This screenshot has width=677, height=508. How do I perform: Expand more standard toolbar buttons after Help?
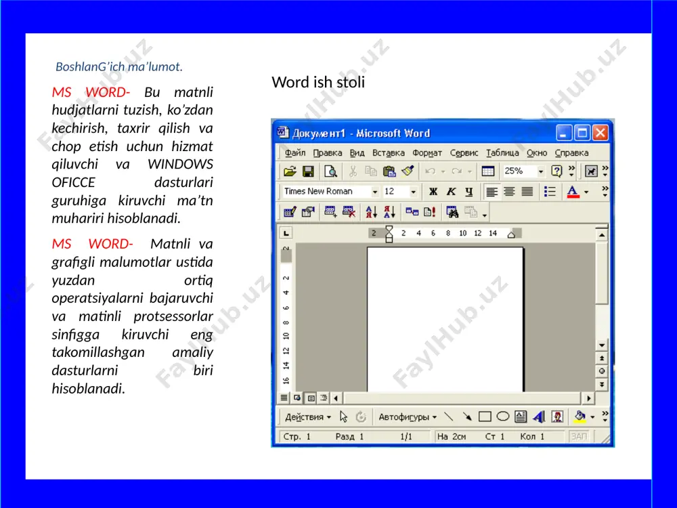tap(571, 171)
